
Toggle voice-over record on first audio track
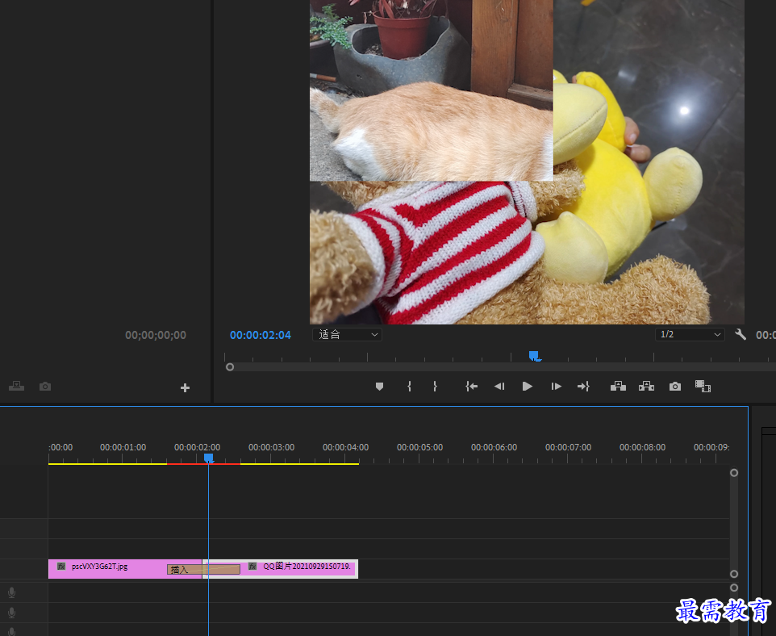click(x=12, y=592)
